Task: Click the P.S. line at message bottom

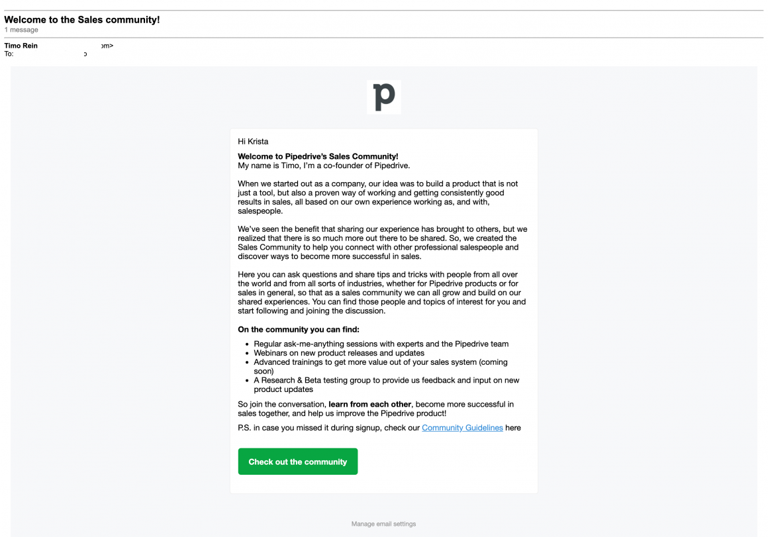Action: pyautogui.click(x=379, y=428)
